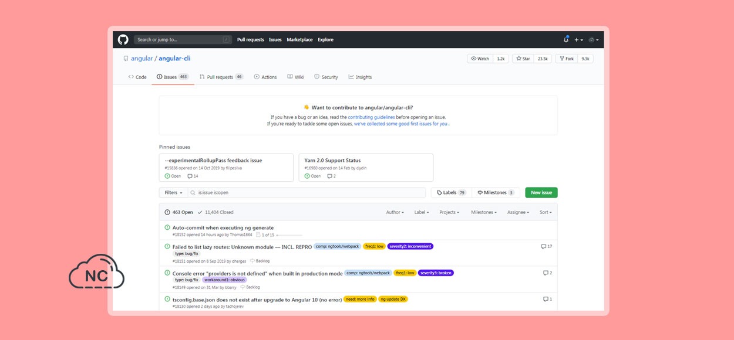Viewport: 734px width, 340px height.
Task: View the 9.3k forks count
Action: [585, 59]
